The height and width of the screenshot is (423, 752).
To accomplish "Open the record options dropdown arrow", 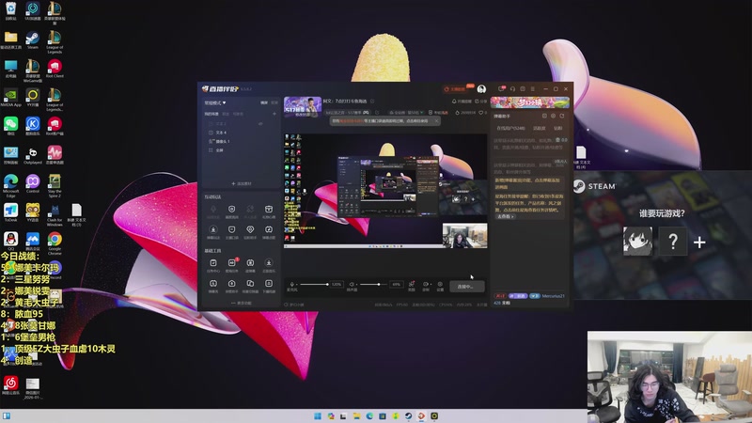I will [431, 285].
